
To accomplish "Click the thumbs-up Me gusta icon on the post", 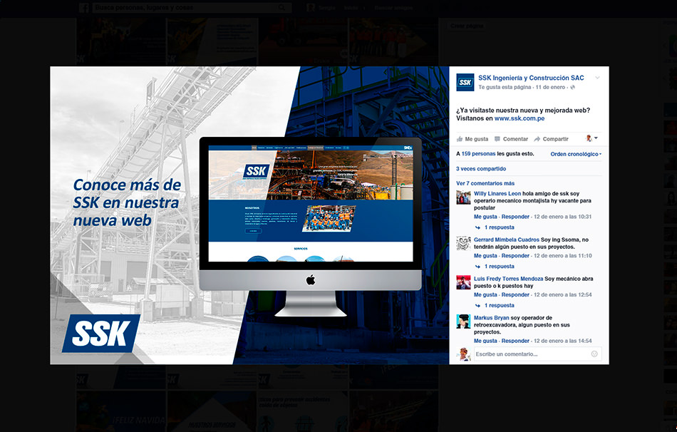I will [460, 139].
